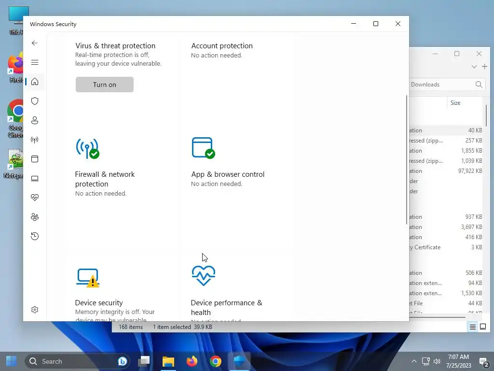Click the 168 items status text
Screen dimensions: 494x371
131,327
